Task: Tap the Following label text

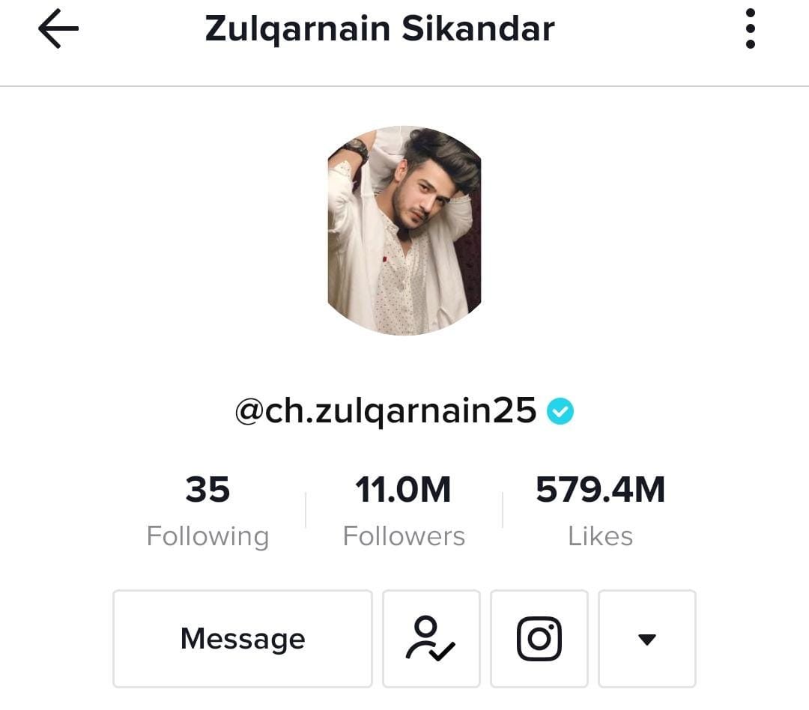Action: tap(208, 537)
